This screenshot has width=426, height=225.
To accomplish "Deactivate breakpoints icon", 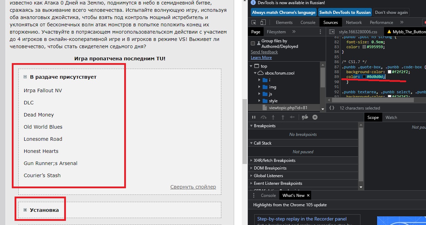I will (305, 118).
